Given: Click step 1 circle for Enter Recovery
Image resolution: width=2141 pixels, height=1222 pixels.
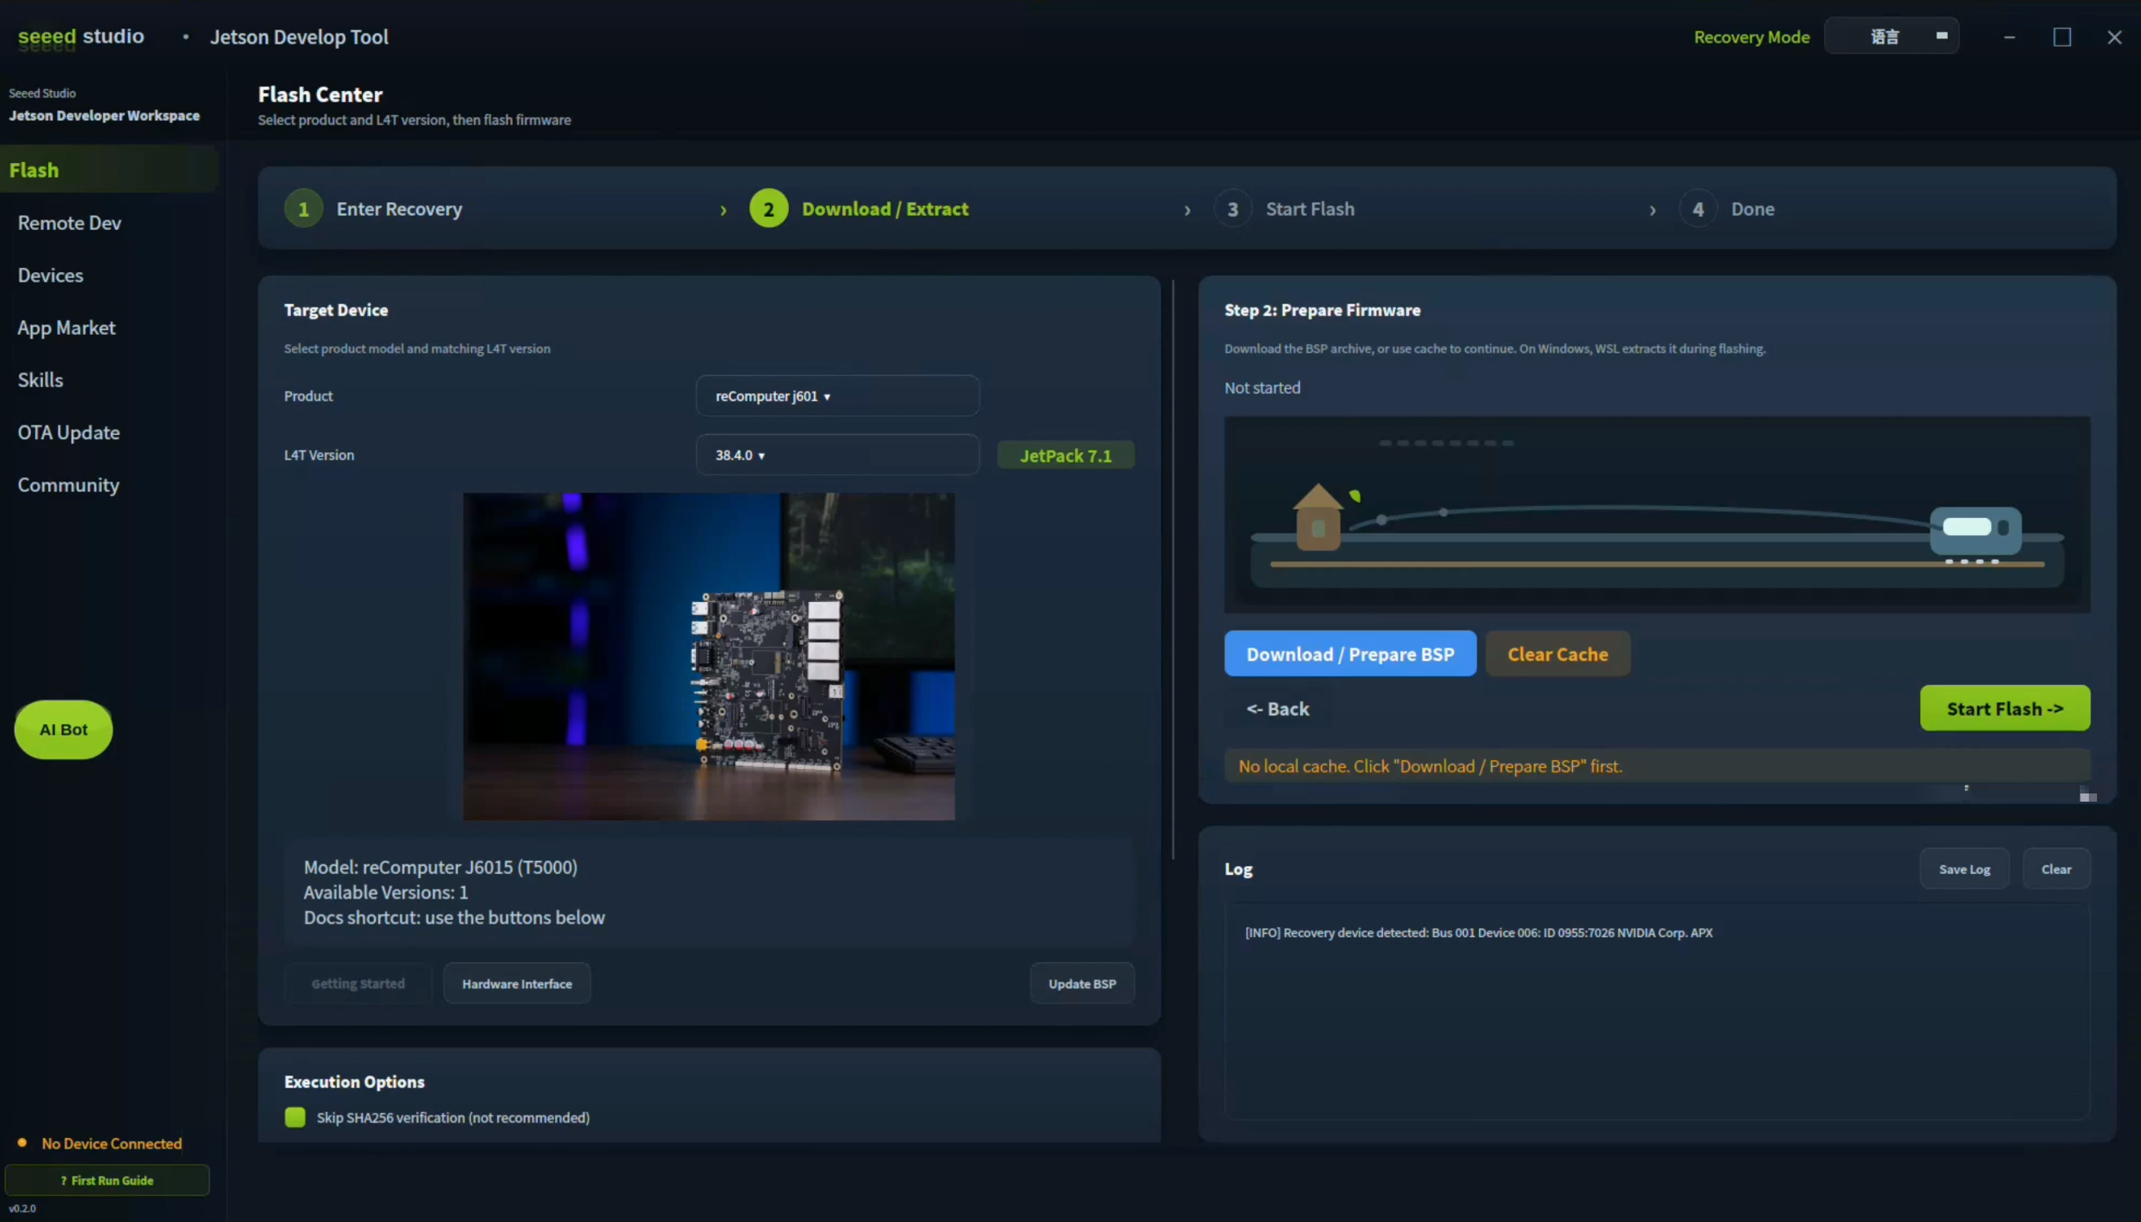Looking at the screenshot, I should pyautogui.click(x=303, y=209).
